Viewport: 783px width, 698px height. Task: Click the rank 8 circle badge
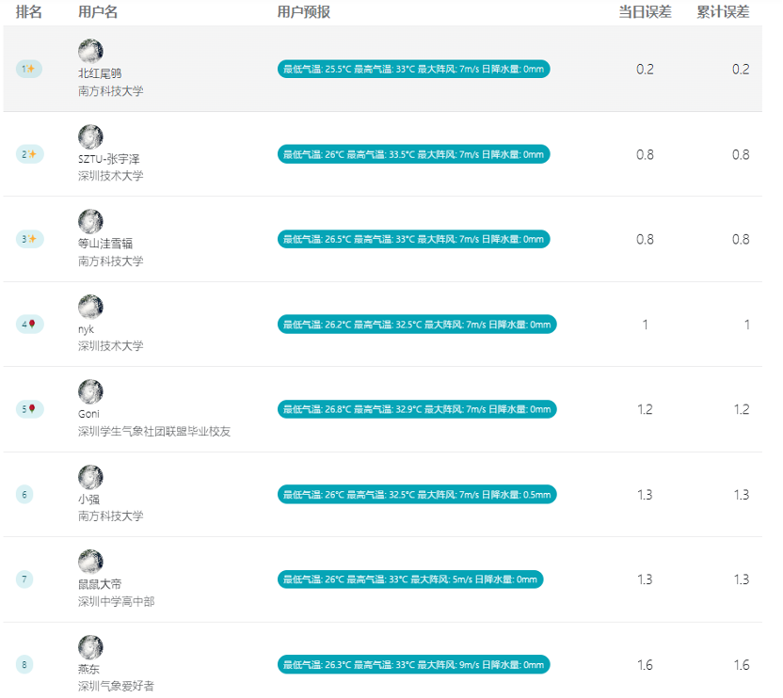point(24,665)
